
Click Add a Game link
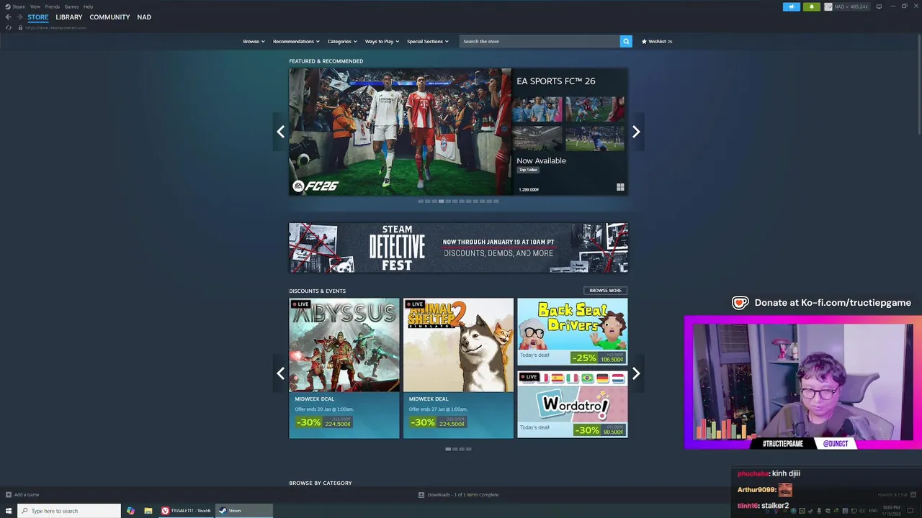click(27, 494)
